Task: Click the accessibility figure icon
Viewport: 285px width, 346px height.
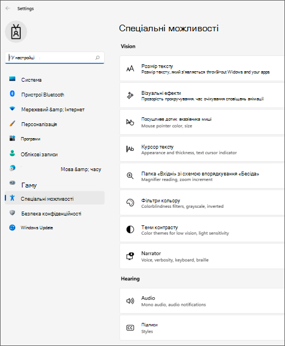Action: [13, 198]
